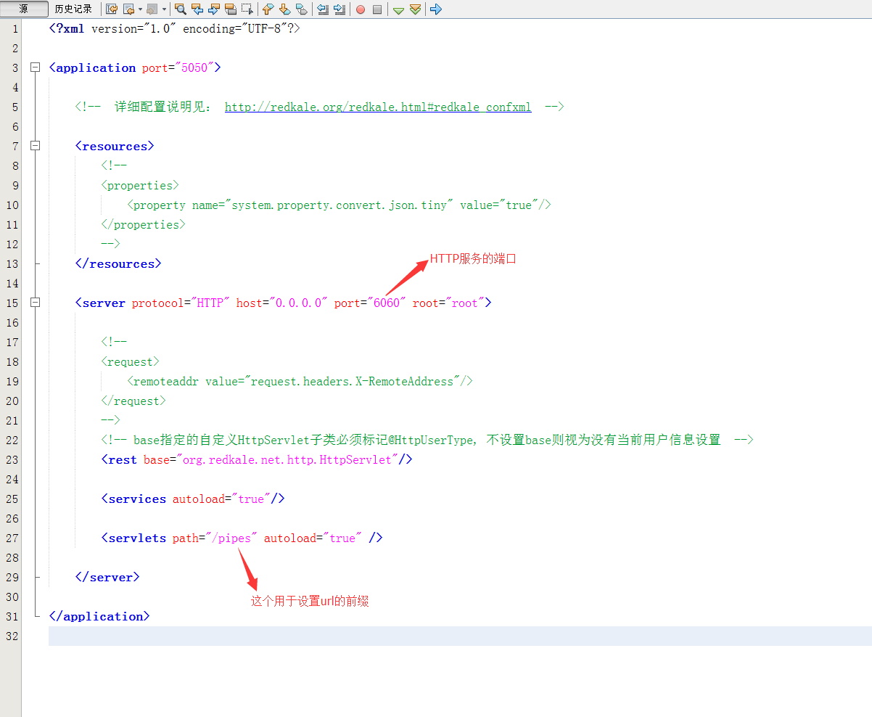This screenshot has width=872, height=717.
Task: Open the Forward navigation dropdown arrow
Action: (164, 9)
